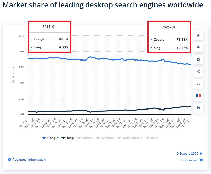Click © Statista 2025 link
The width and height of the screenshot is (211, 174).
187,154
